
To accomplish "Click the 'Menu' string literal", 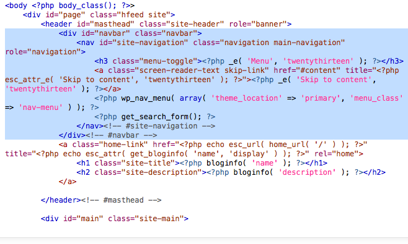I will [x=260, y=61].
